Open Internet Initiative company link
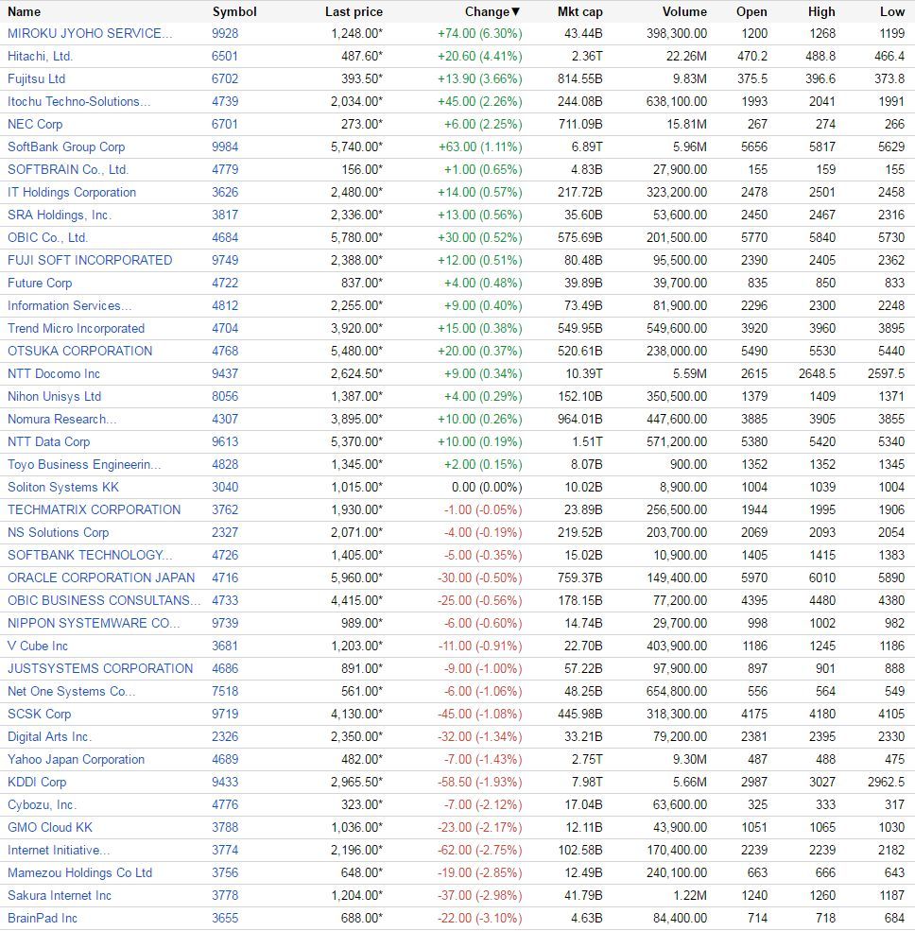 [x=59, y=851]
